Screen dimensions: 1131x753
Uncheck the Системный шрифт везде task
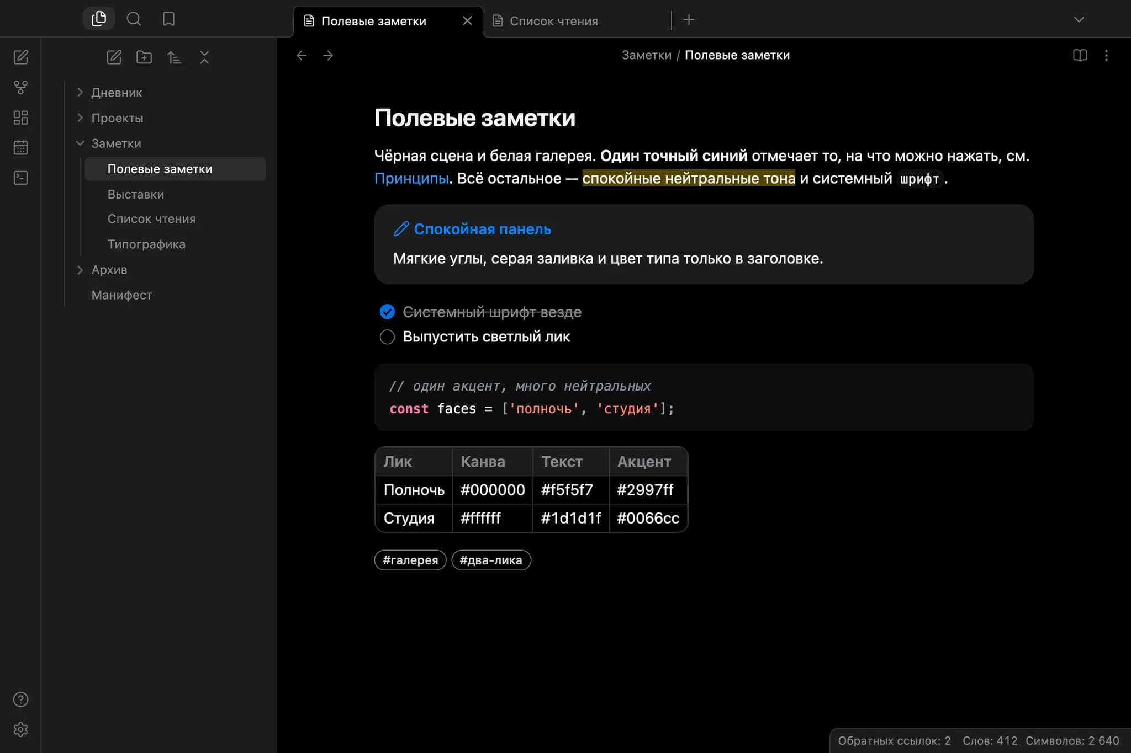(387, 312)
